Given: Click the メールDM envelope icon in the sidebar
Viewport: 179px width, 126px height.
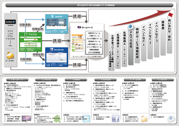Looking at the screenshot, I should pos(10,56).
